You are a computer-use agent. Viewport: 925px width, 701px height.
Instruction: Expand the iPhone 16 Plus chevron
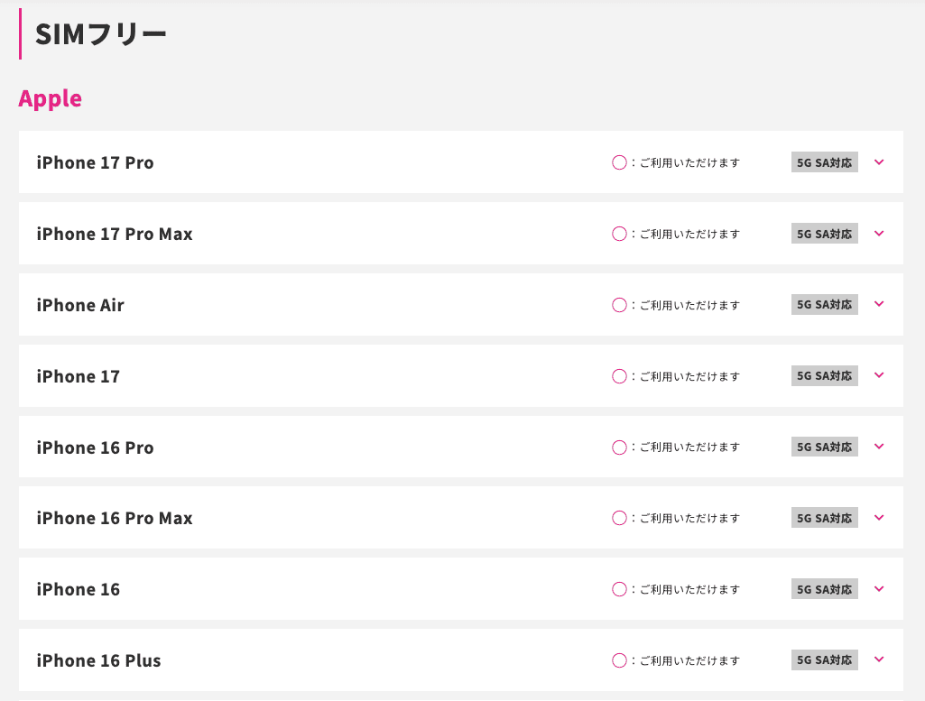coord(879,659)
